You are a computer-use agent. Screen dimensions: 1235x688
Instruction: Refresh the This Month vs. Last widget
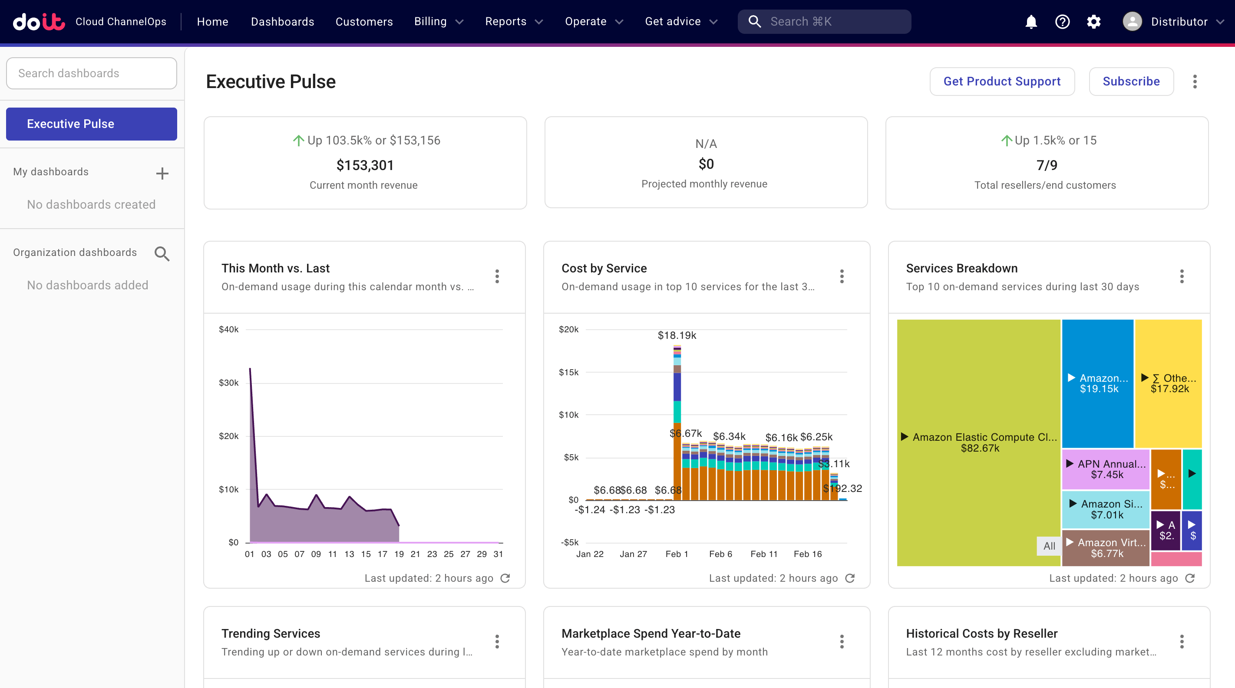tap(506, 578)
